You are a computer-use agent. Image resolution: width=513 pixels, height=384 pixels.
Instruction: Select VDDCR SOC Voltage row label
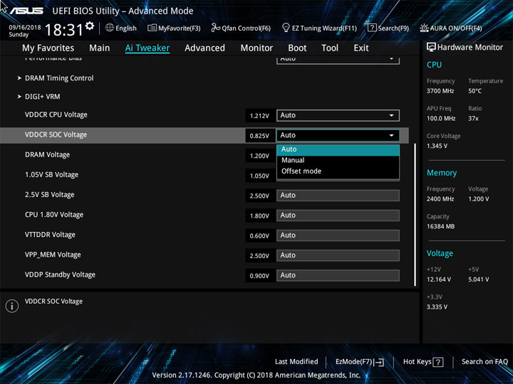[56, 134]
